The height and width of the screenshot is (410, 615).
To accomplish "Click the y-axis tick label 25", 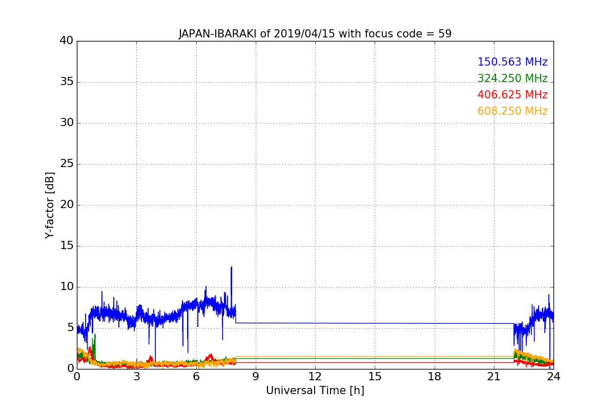I will pos(66,164).
